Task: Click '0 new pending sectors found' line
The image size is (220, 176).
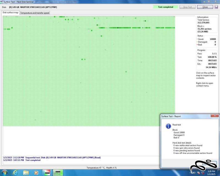Action: click(187, 150)
